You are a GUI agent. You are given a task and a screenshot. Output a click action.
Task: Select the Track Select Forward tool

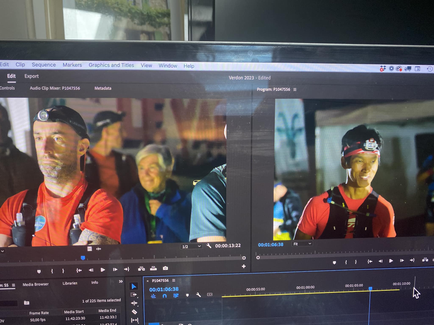click(134, 295)
